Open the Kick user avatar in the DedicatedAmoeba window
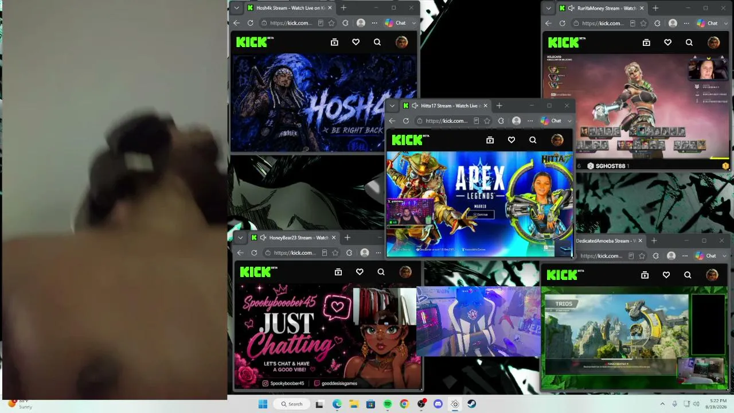The image size is (734, 413). [712, 275]
